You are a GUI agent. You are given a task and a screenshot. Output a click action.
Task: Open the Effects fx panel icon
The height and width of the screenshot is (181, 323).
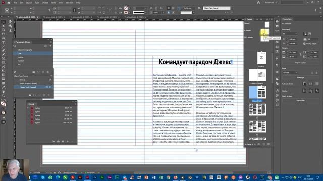coord(277,58)
